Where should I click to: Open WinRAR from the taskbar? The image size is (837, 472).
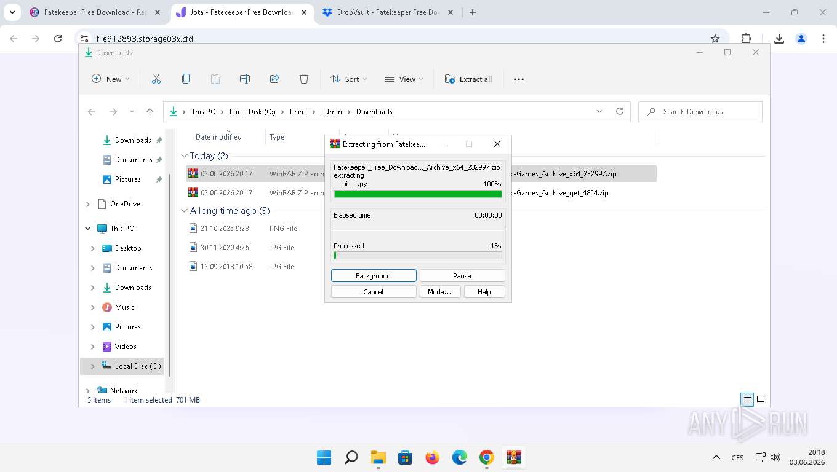click(514, 457)
